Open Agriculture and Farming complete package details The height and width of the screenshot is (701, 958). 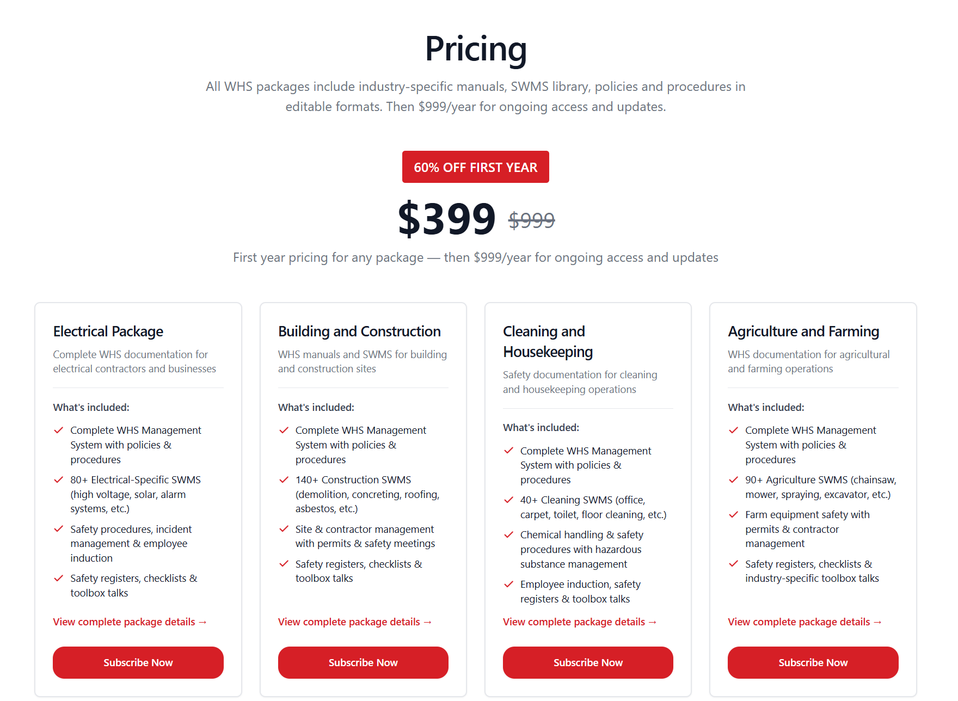pyautogui.click(x=805, y=622)
